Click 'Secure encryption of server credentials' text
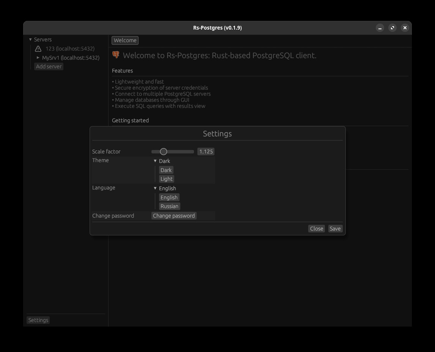Screen dimensions: 435x352 [x=161, y=88]
